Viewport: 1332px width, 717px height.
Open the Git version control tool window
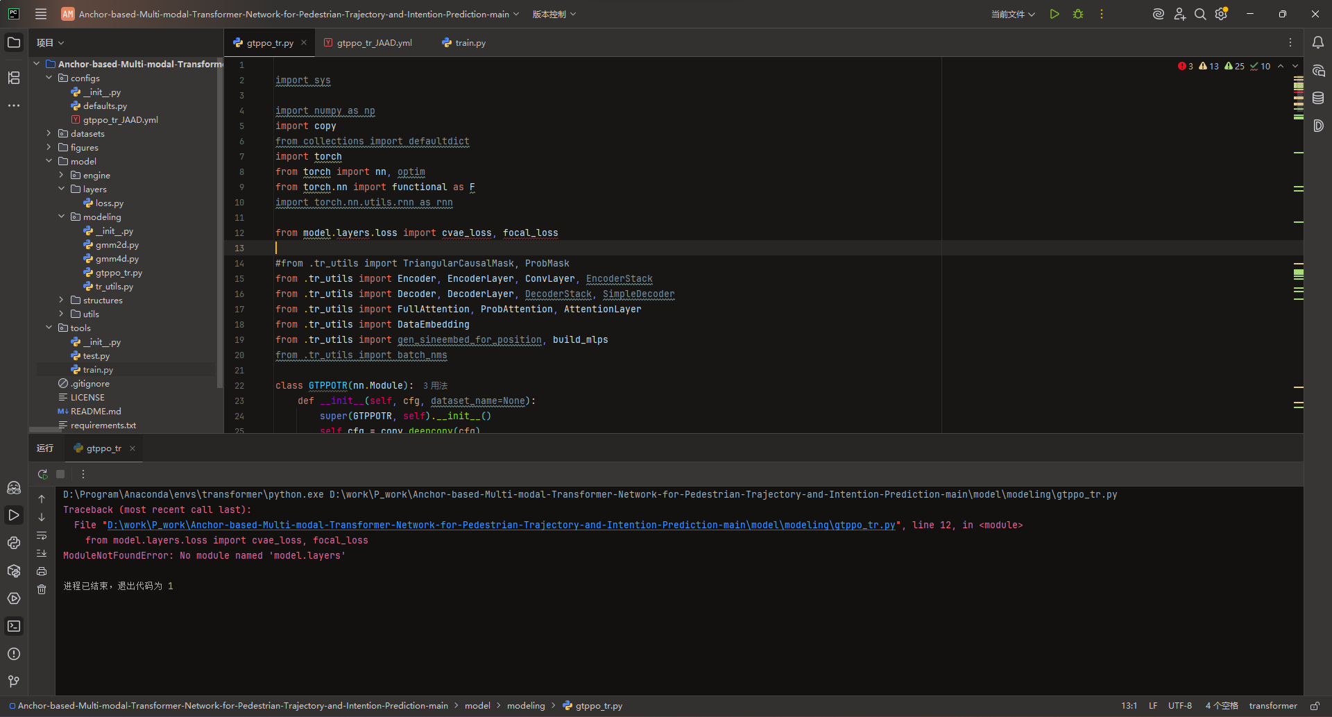(x=14, y=682)
